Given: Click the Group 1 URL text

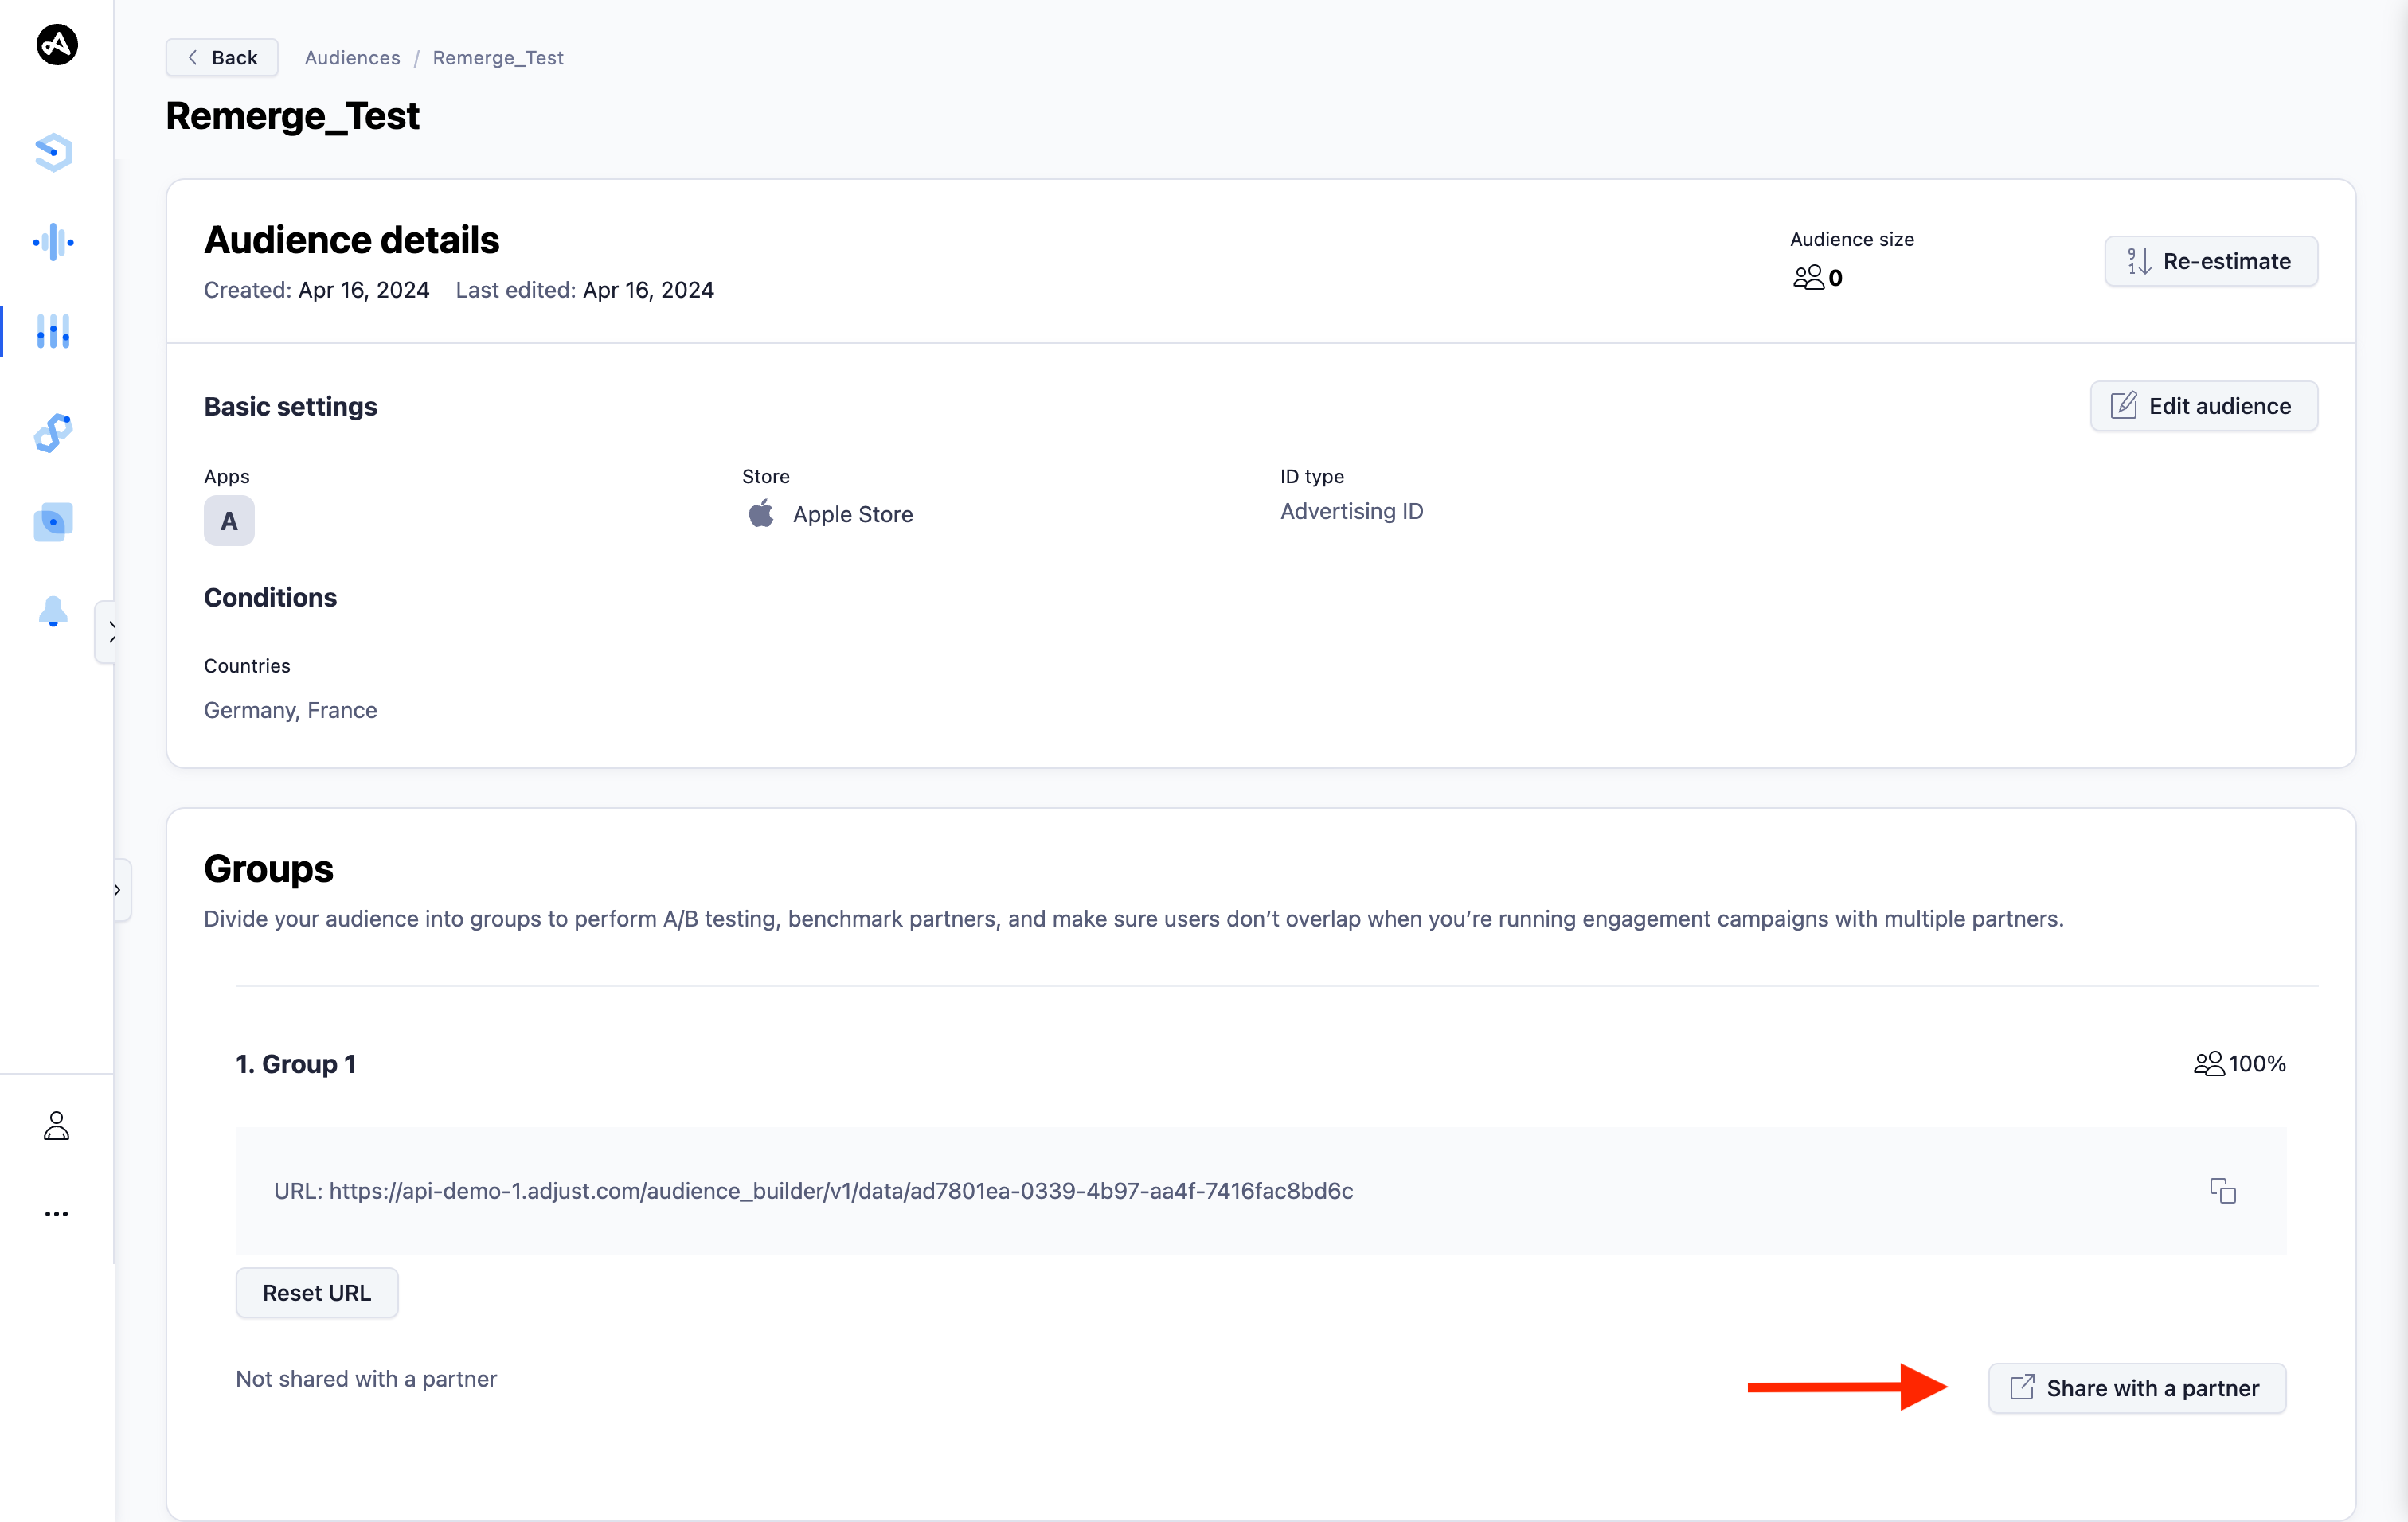Looking at the screenshot, I should tap(813, 1190).
